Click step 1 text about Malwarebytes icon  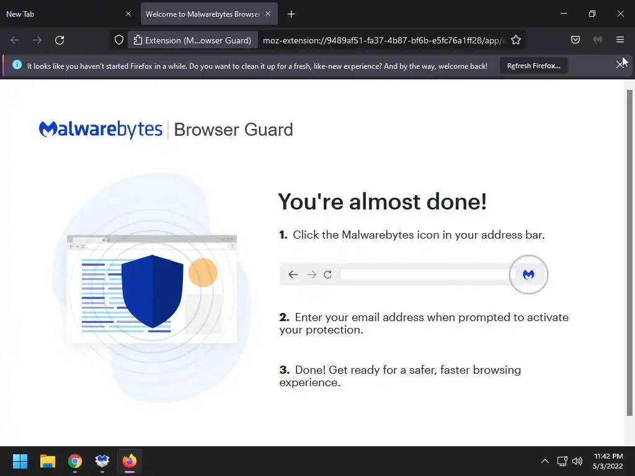(412, 235)
